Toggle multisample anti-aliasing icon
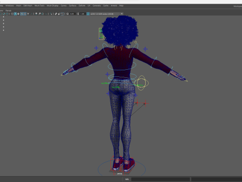The height and width of the screenshot is (182, 242). click(x=43, y=14)
